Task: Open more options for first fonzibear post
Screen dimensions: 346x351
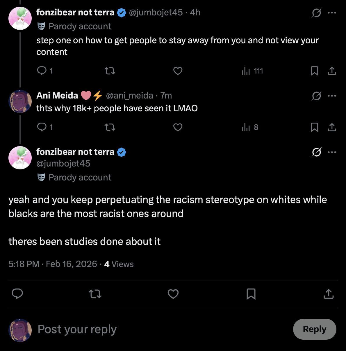Action: 332,13
